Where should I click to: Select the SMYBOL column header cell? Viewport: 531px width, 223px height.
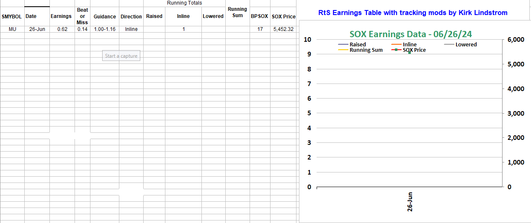[x=12, y=17]
